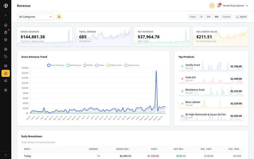
Task: Toggle the COGS legend series
Action: (x=88, y=65)
